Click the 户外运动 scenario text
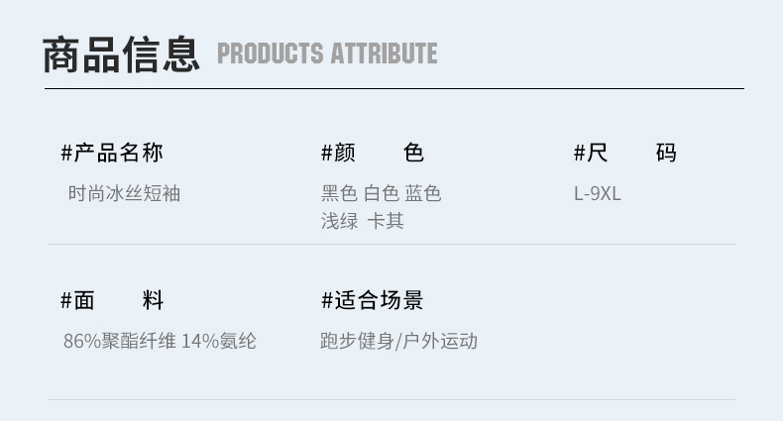 click(439, 341)
